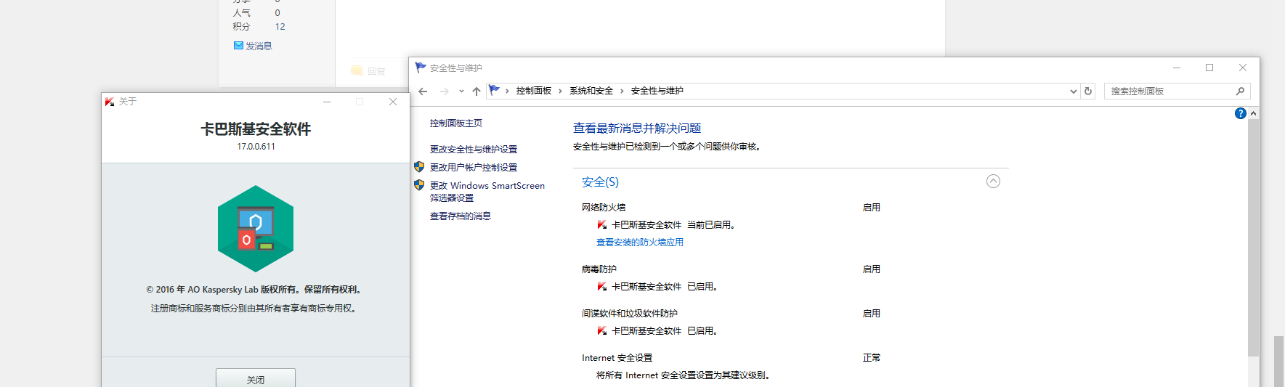Screen dimensions: 1285x387
Task: Click the 积分 value 12
Action: (280, 27)
